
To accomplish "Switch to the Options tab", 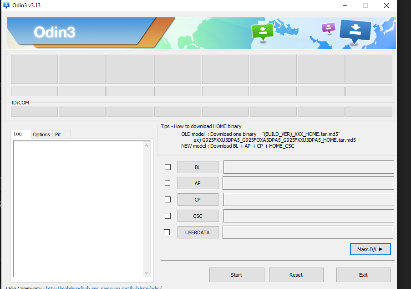I will [x=41, y=134].
